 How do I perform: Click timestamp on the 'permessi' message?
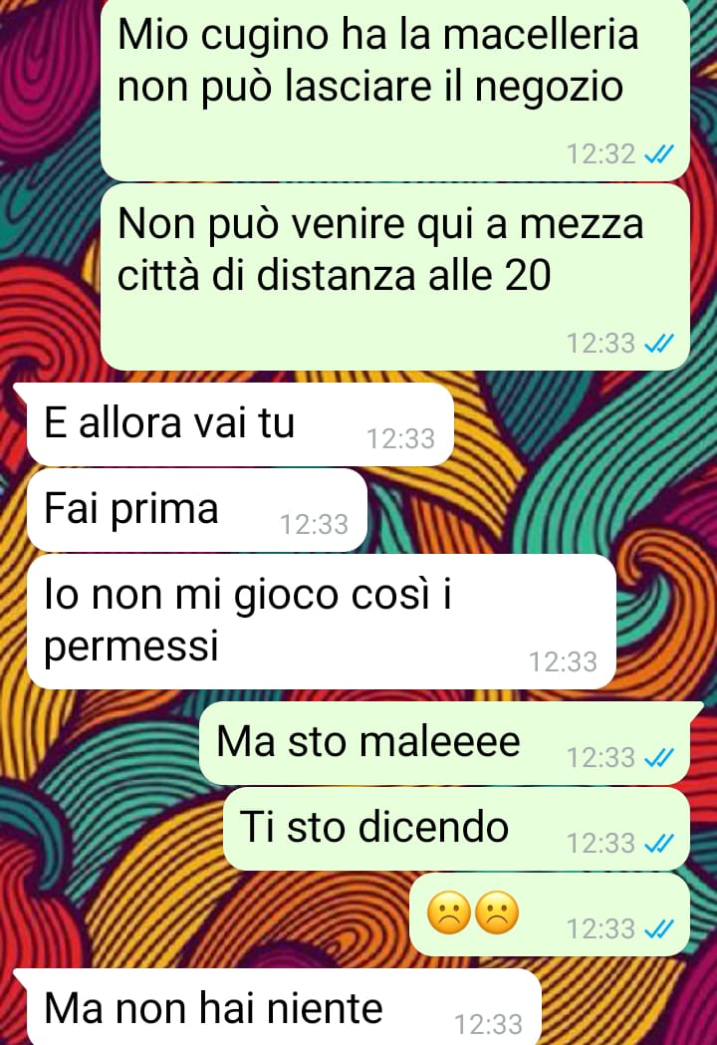tap(563, 662)
